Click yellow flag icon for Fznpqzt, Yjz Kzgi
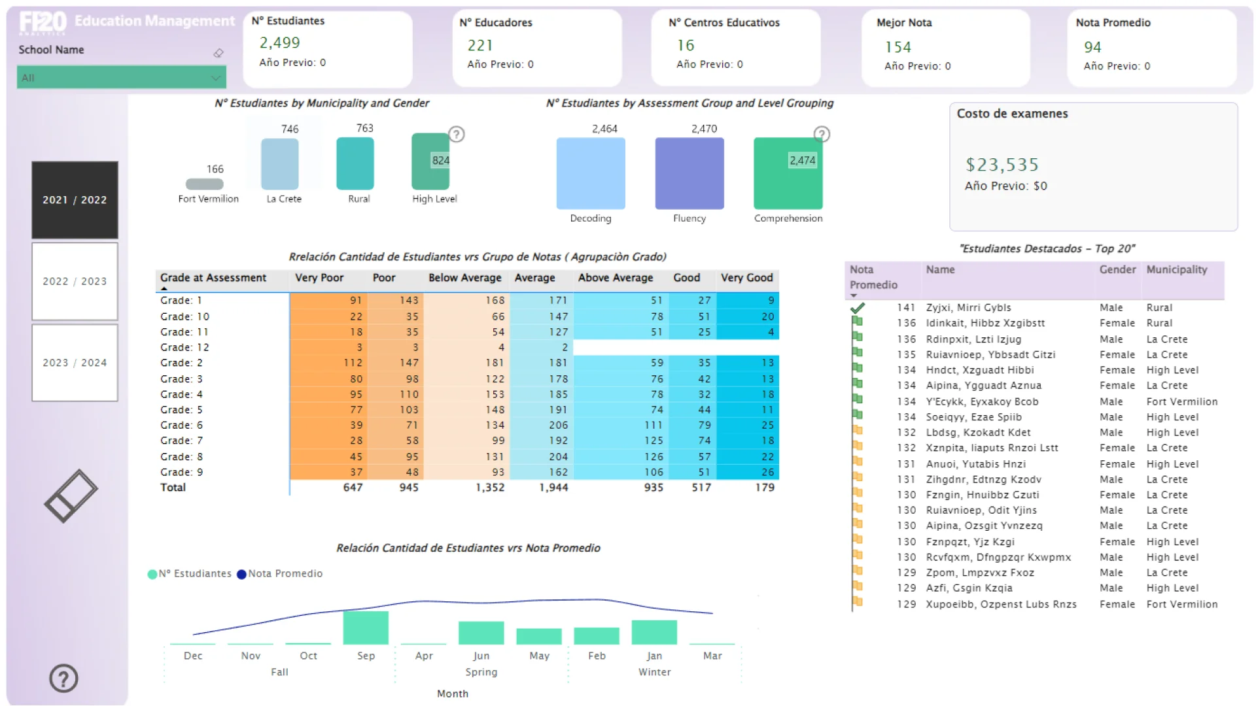 point(858,540)
